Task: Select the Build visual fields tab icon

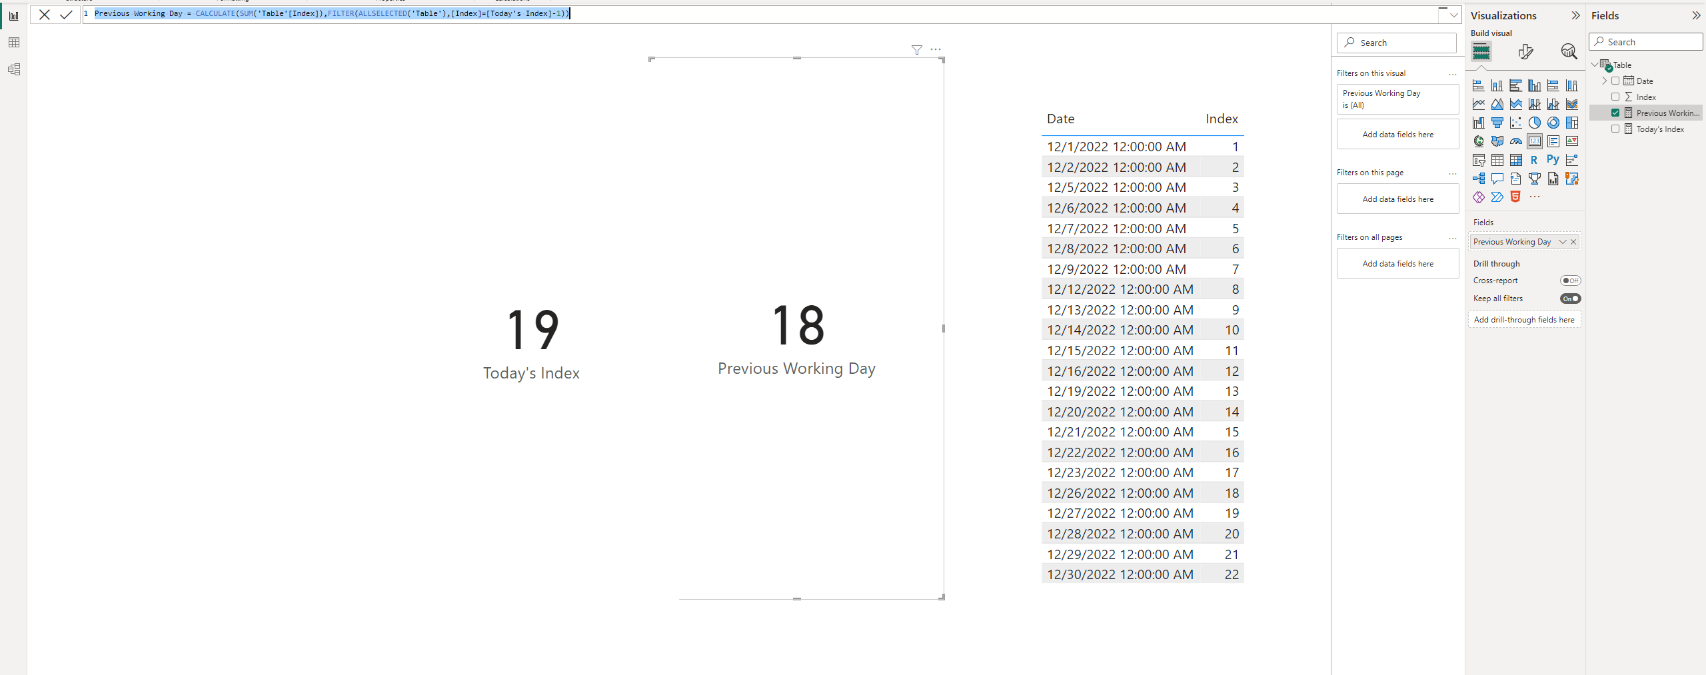Action: point(1481,52)
